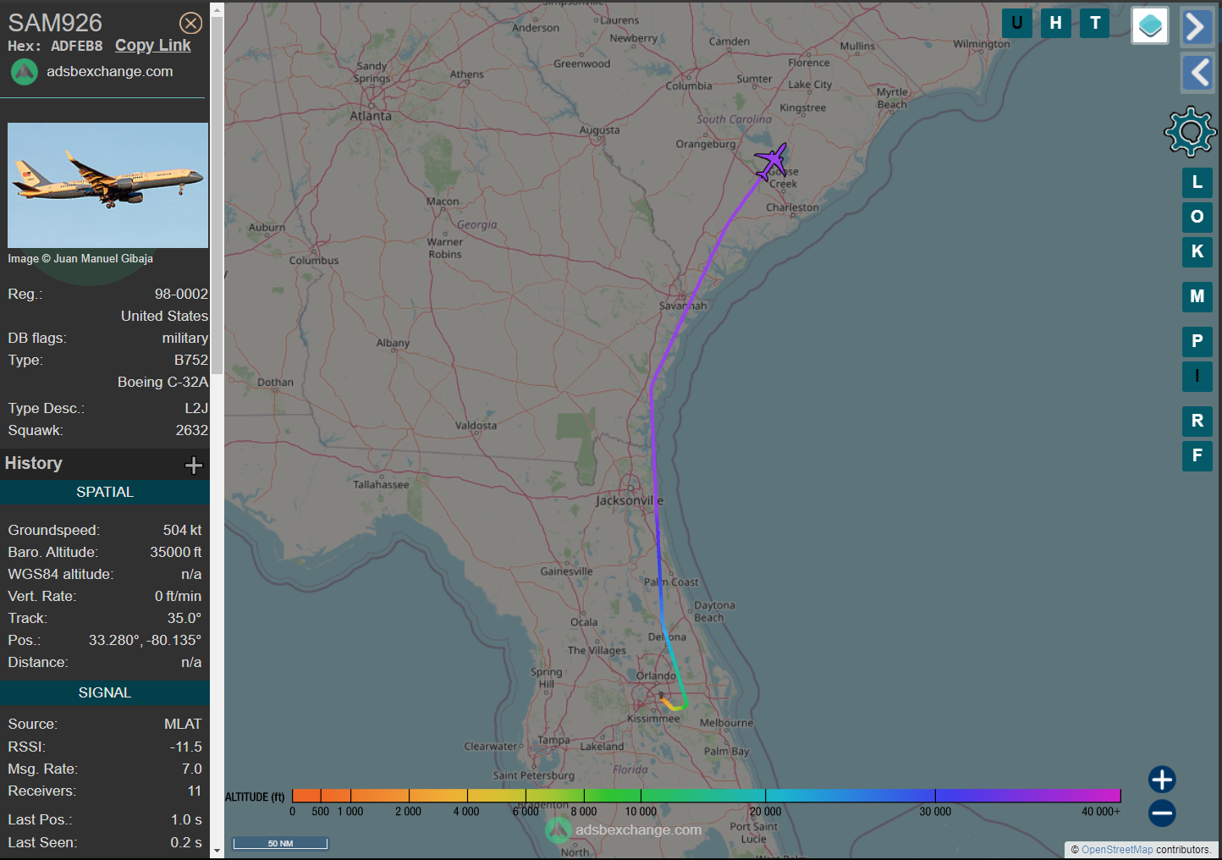Screen dimensions: 1222x860
Task: Zoom in with the plus button
Action: pos(1162,780)
